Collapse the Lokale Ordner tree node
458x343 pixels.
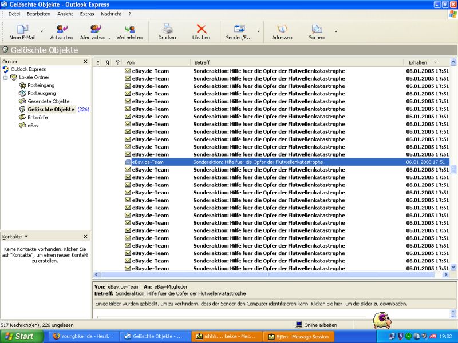point(5,78)
